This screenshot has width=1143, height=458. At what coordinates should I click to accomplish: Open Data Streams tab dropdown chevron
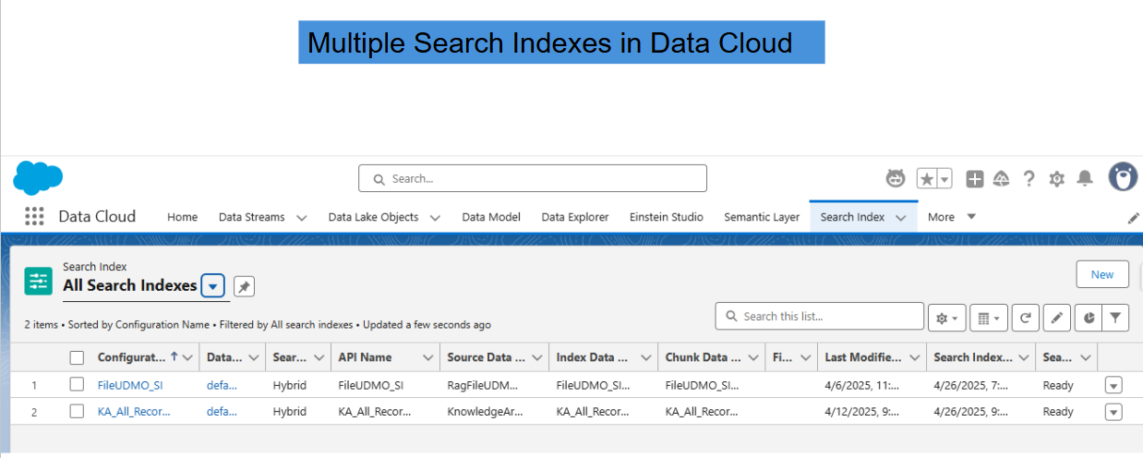302,218
